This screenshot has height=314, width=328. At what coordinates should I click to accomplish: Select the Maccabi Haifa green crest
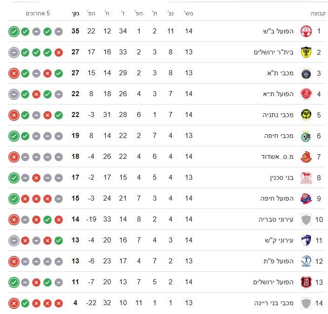(306, 136)
